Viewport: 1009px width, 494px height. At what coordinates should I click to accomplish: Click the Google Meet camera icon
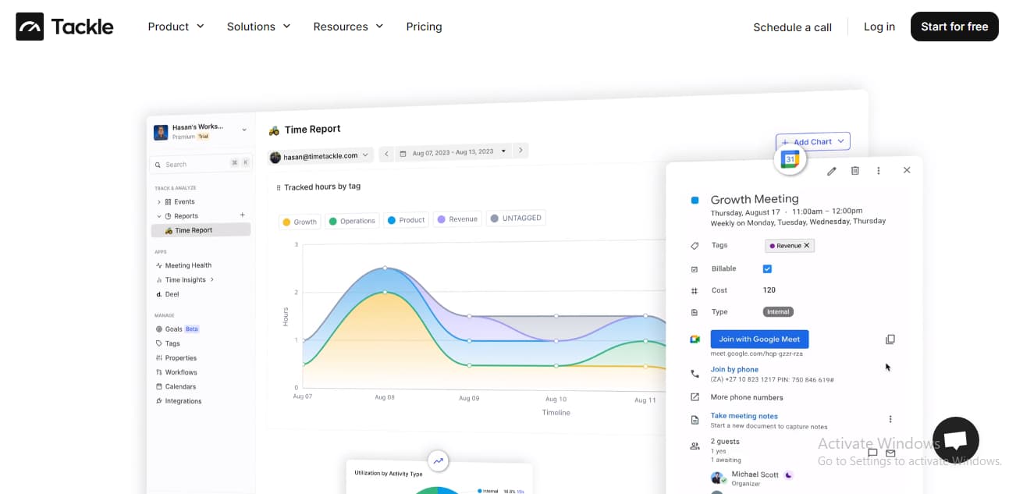(695, 339)
